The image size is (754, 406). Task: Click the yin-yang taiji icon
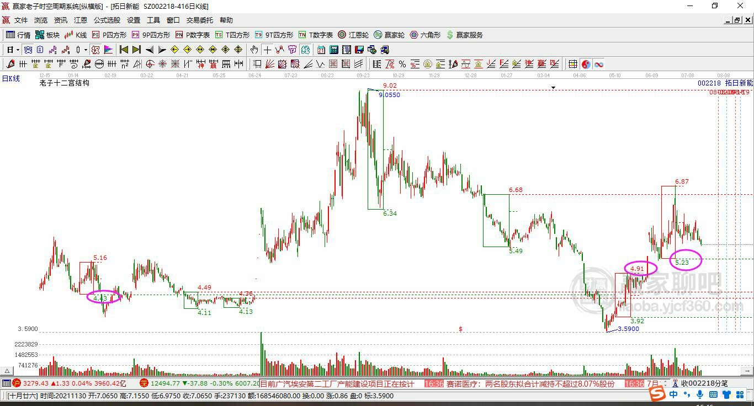(x=586, y=64)
